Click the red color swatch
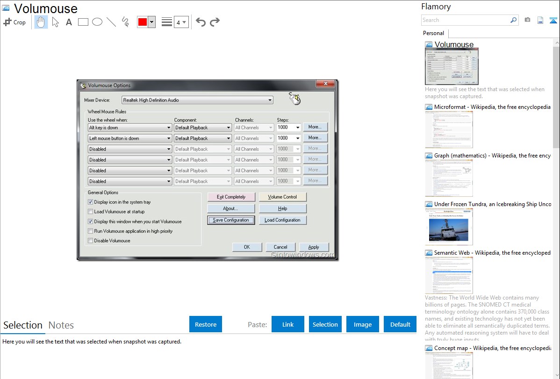The width and height of the screenshot is (560, 379). [143, 22]
